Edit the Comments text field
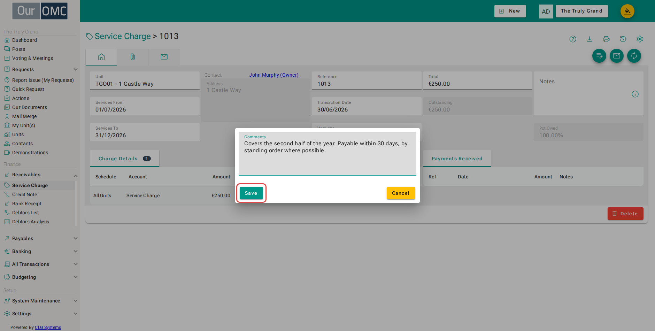This screenshot has width=655, height=331. click(327, 154)
